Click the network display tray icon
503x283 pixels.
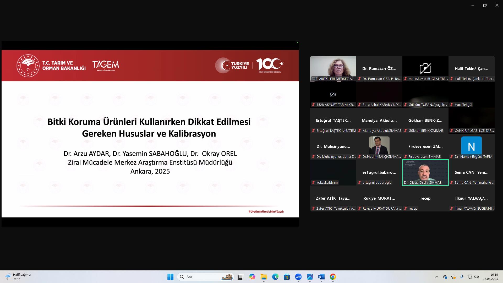pyautogui.click(x=470, y=277)
